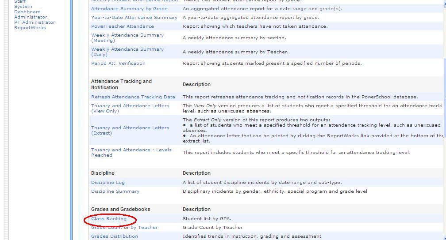446x240 pixels.
Task: Open the Discipline Summary report
Action: pos(115,191)
